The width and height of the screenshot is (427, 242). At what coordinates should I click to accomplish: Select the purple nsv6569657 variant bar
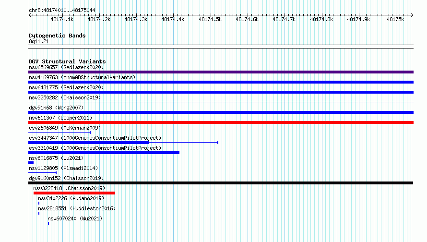click(221, 72)
